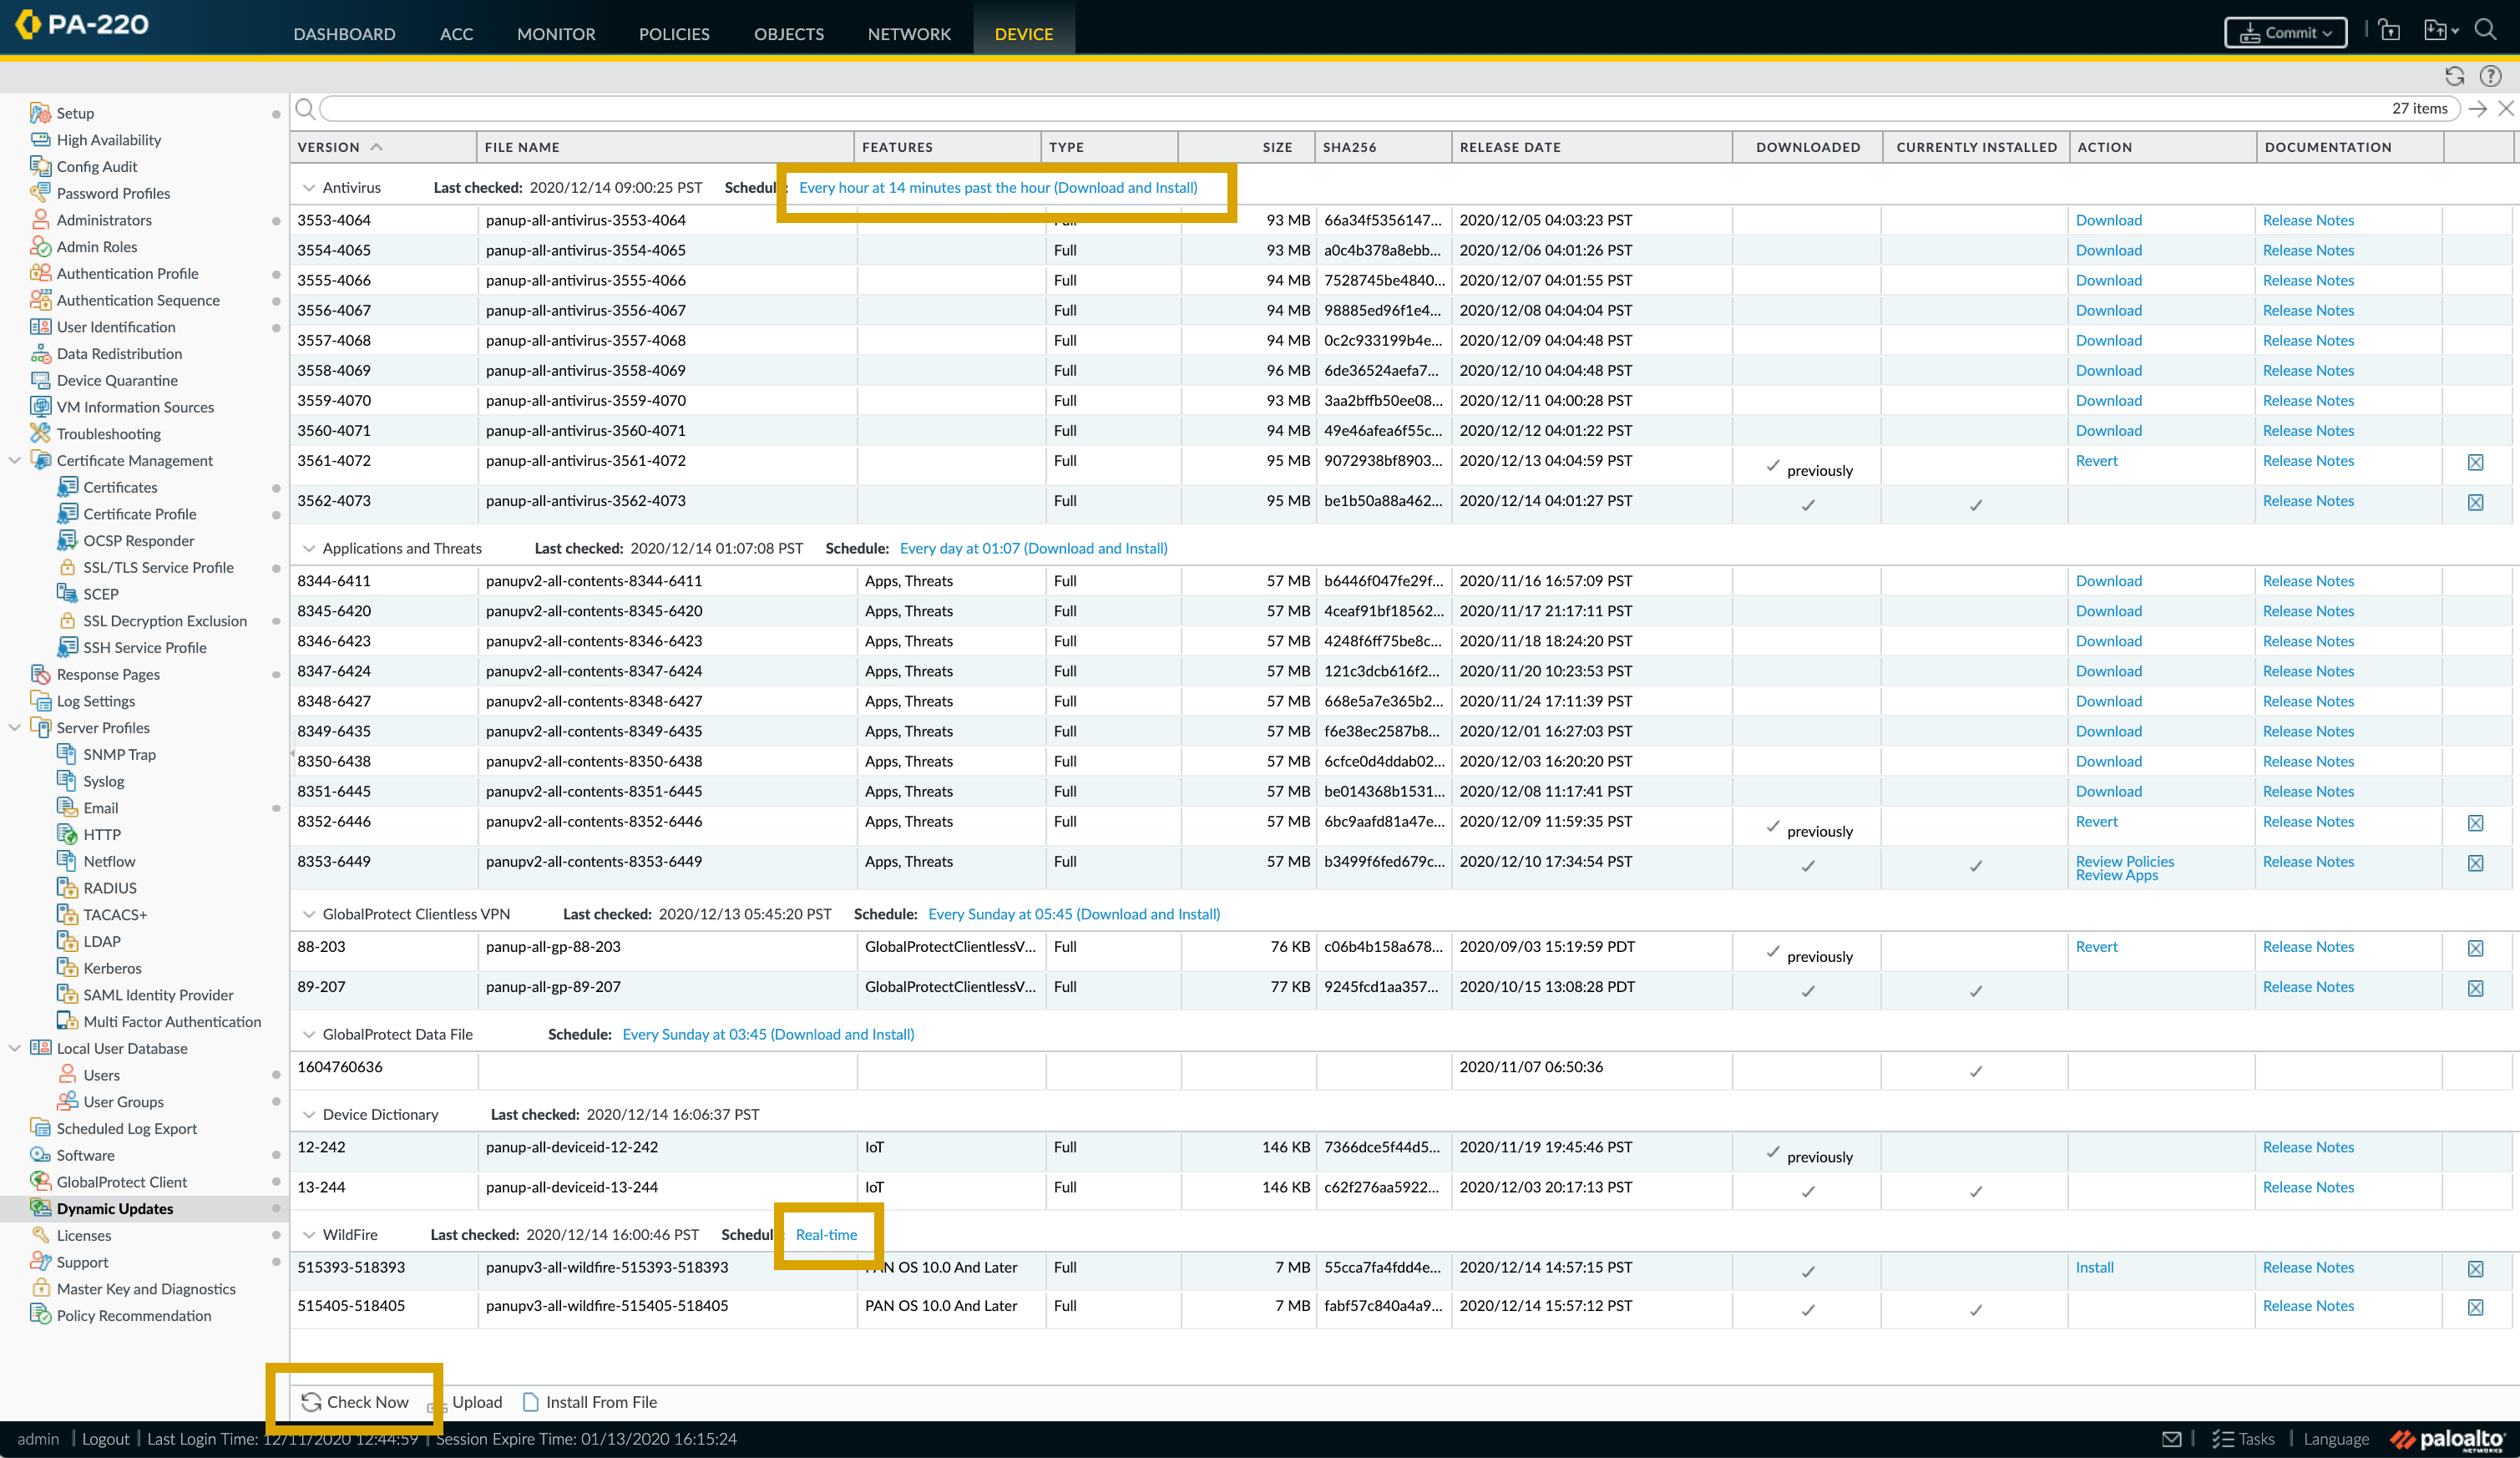Image resolution: width=2520 pixels, height=1458 pixels.
Task: Open the MONITOR tab
Action: 556,34
